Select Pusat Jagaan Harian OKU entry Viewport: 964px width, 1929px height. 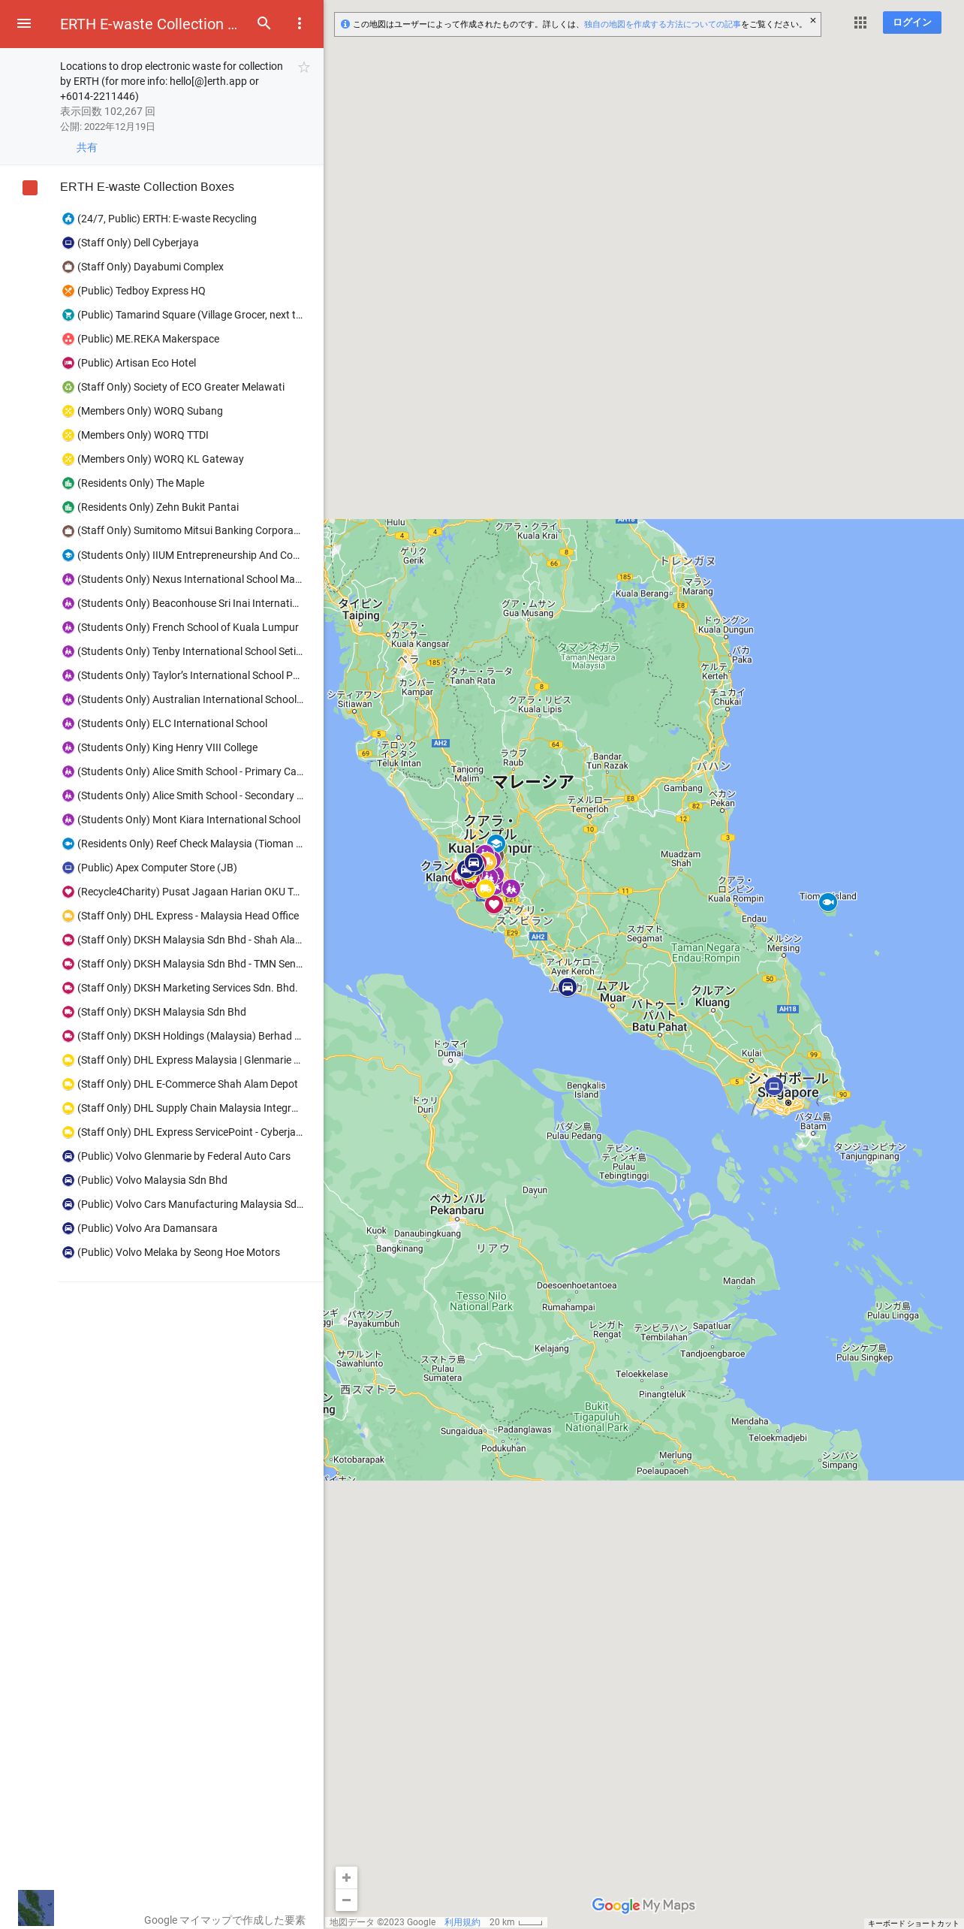pyautogui.click(x=182, y=892)
